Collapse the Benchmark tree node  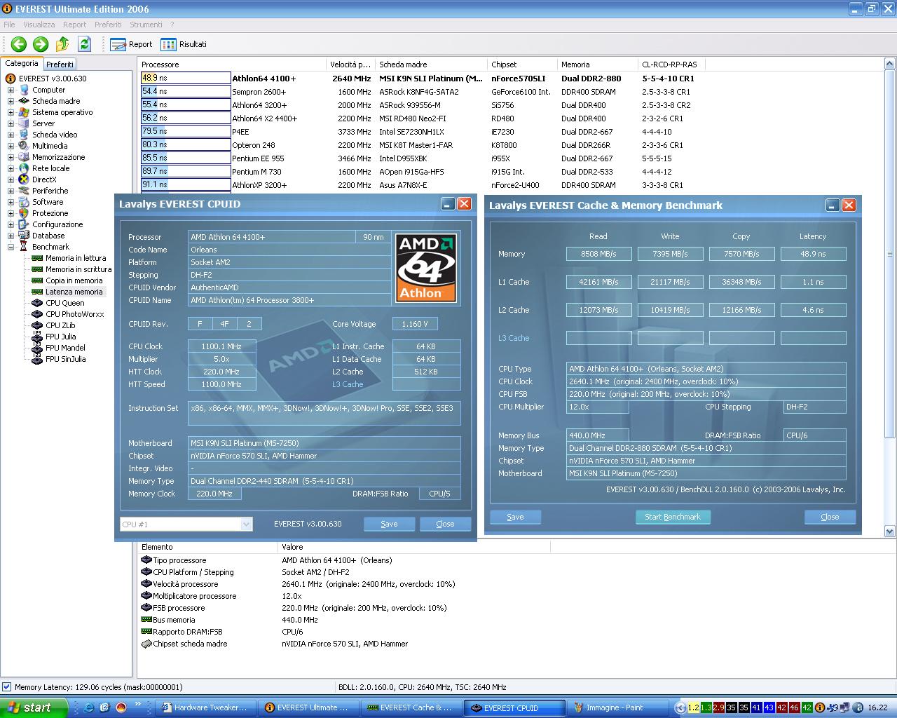pos(11,247)
